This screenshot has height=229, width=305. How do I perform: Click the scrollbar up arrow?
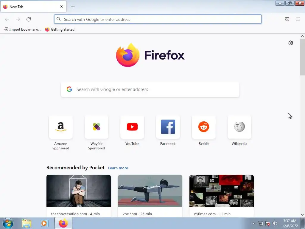click(x=302, y=36)
